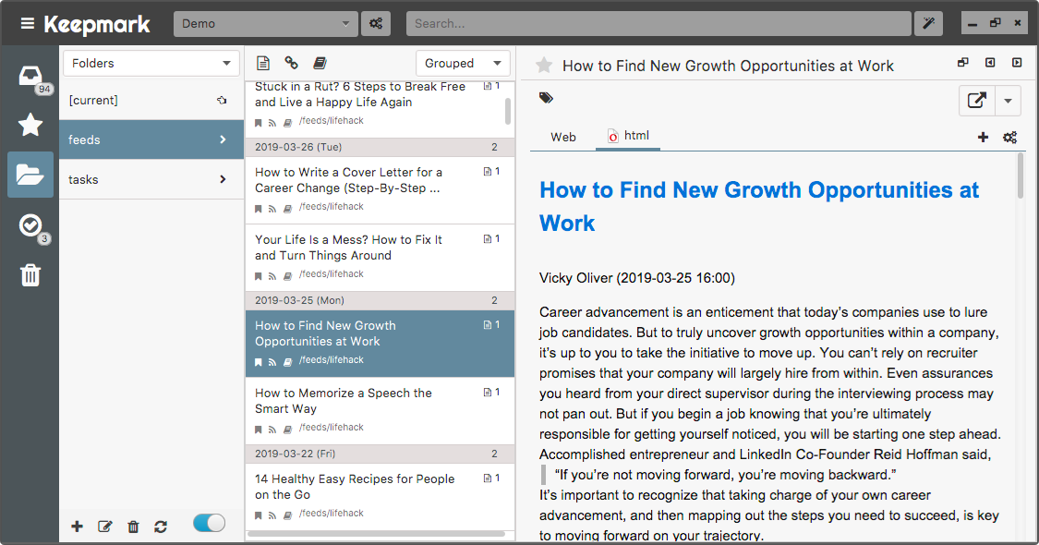
Task: Click the document view icon in list toolbar
Action: tap(263, 63)
